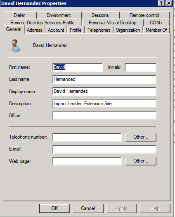
Task: Click the Other button beside Web page
Action: point(141,161)
